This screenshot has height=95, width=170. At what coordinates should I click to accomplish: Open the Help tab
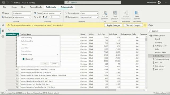[23, 7]
